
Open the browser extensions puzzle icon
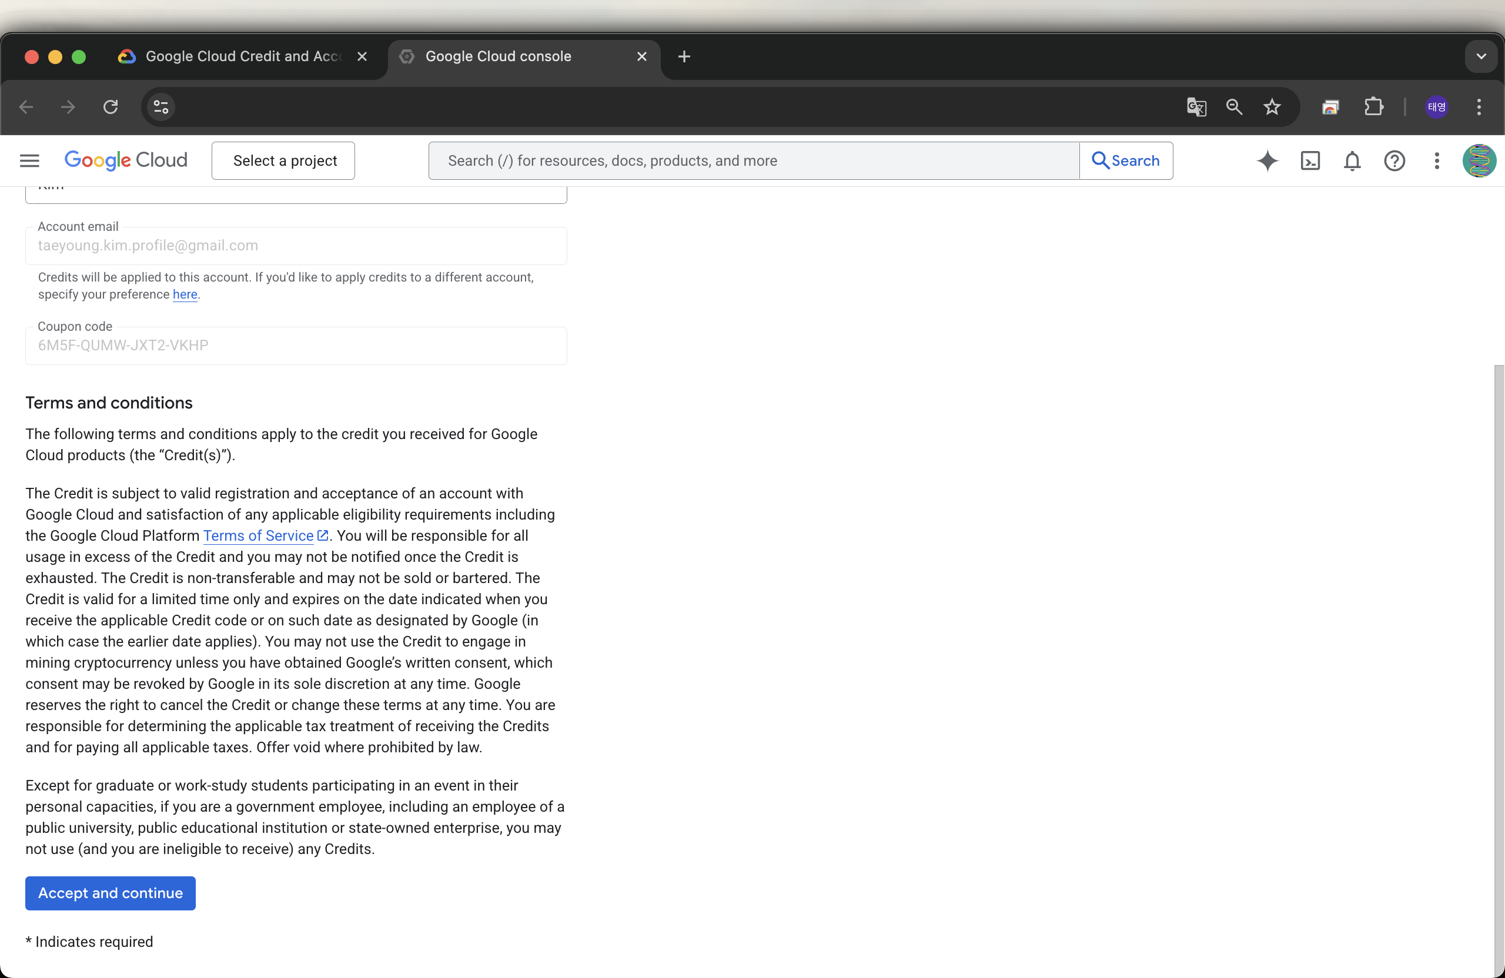tap(1373, 107)
